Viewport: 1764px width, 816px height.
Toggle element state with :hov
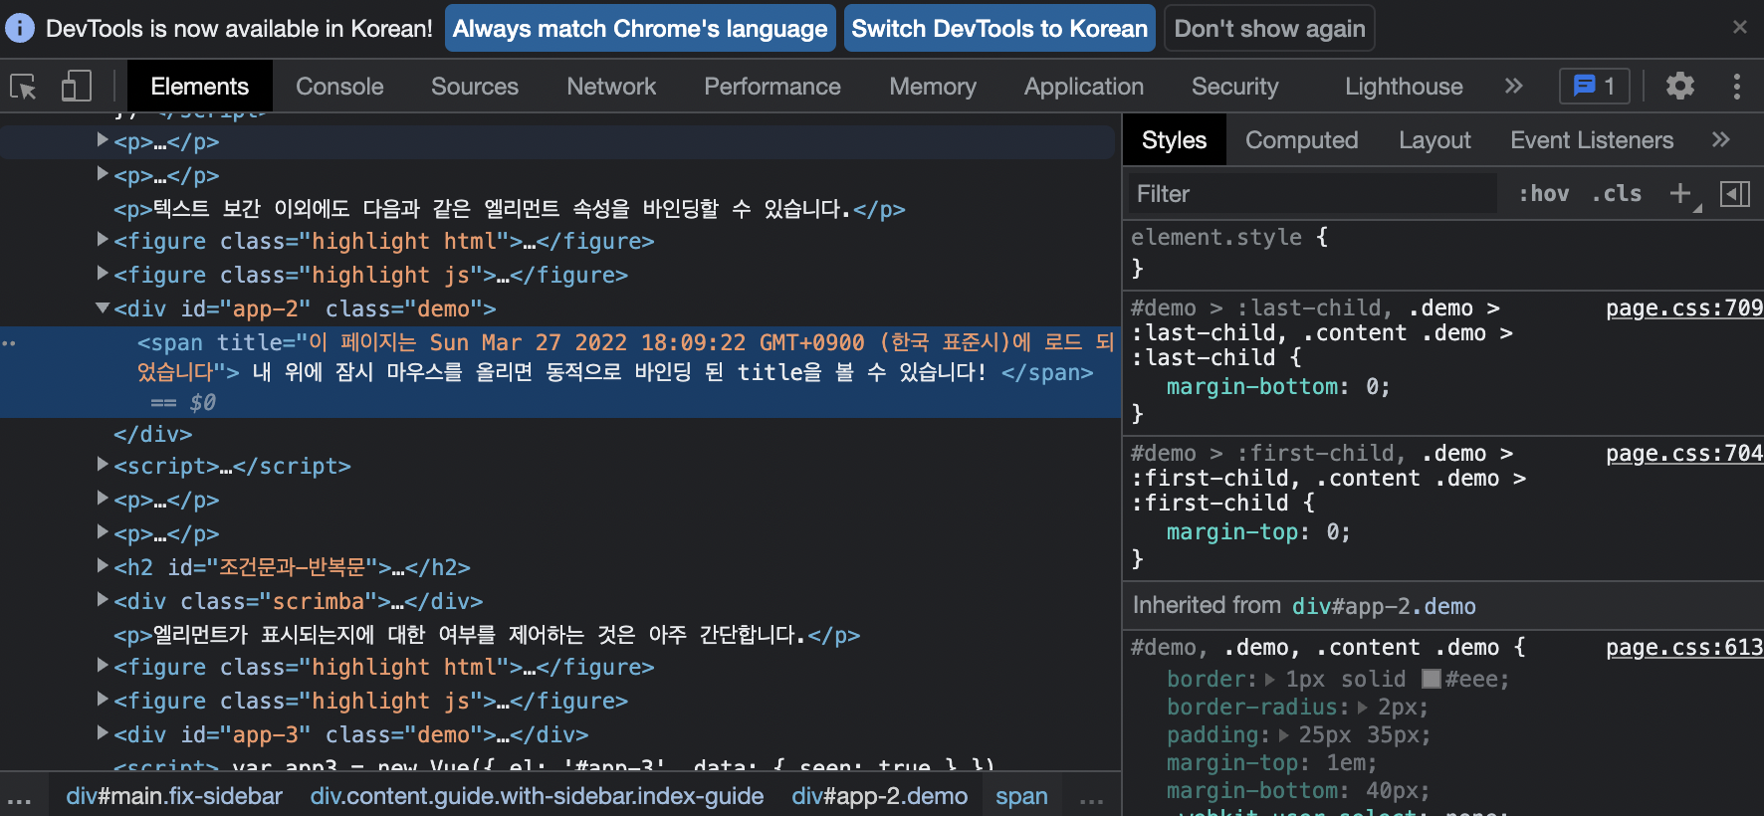point(1544,194)
